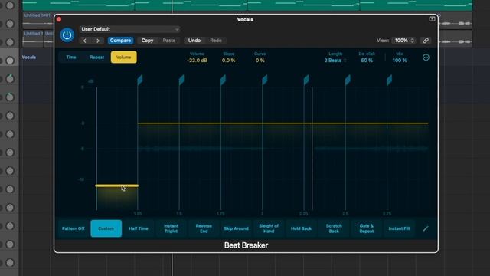
Task: Switch to the Time tab
Action: 71,58
